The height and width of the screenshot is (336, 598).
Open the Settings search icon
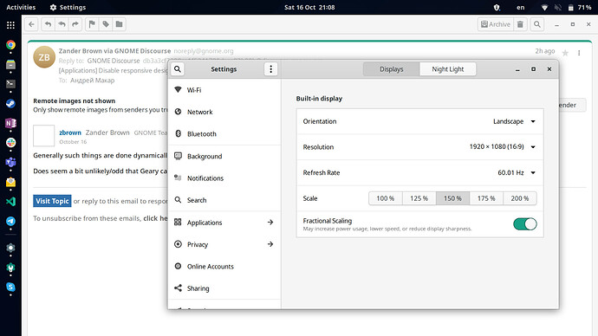(x=178, y=69)
